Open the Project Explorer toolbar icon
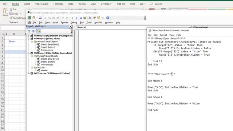This screenshot has width=233, height=131. 90,18
